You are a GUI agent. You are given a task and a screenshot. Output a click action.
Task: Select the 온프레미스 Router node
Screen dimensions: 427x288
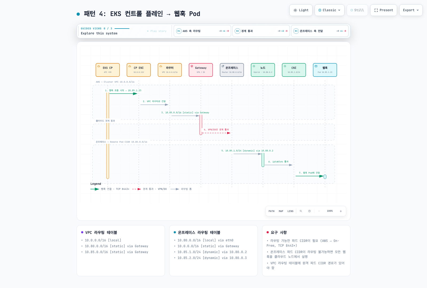(232, 70)
